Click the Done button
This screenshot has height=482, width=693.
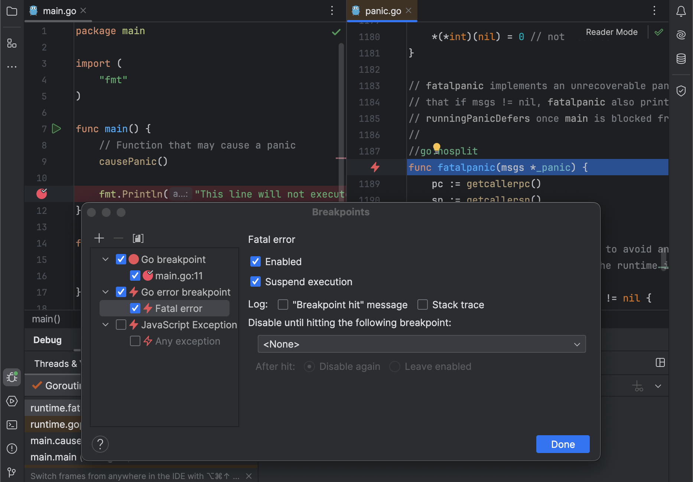pos(562,444)
